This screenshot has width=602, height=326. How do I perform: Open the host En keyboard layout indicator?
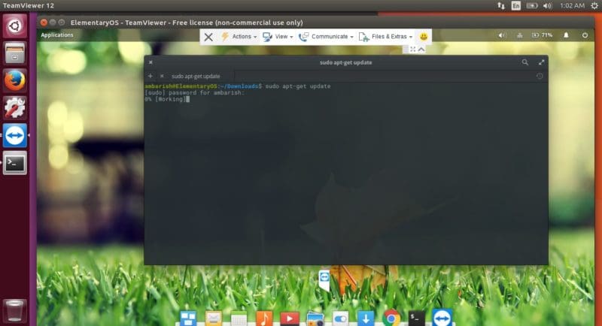click(x=516, y=6)
